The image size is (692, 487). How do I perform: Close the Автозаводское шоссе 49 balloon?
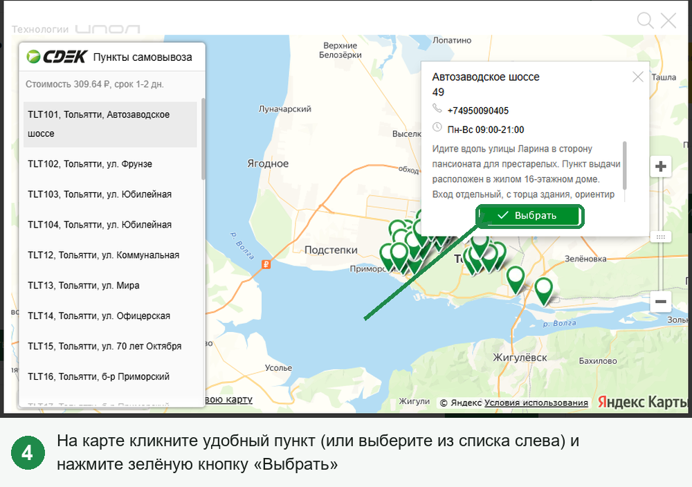pos(638,77)
